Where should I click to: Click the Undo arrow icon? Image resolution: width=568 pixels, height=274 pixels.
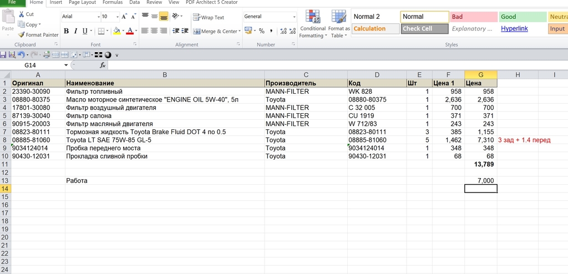click(21, 55)
